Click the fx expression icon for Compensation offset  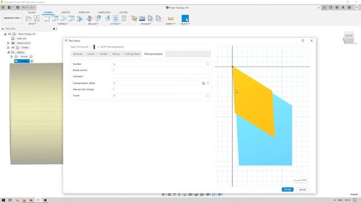point(204,83)
